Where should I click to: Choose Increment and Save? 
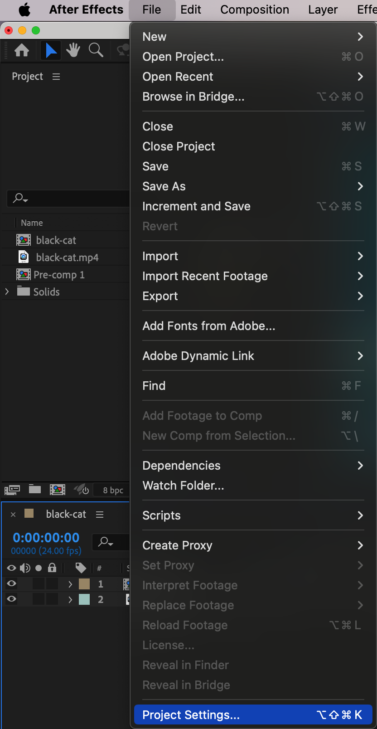pyautogui.click(x=253, y=206)
